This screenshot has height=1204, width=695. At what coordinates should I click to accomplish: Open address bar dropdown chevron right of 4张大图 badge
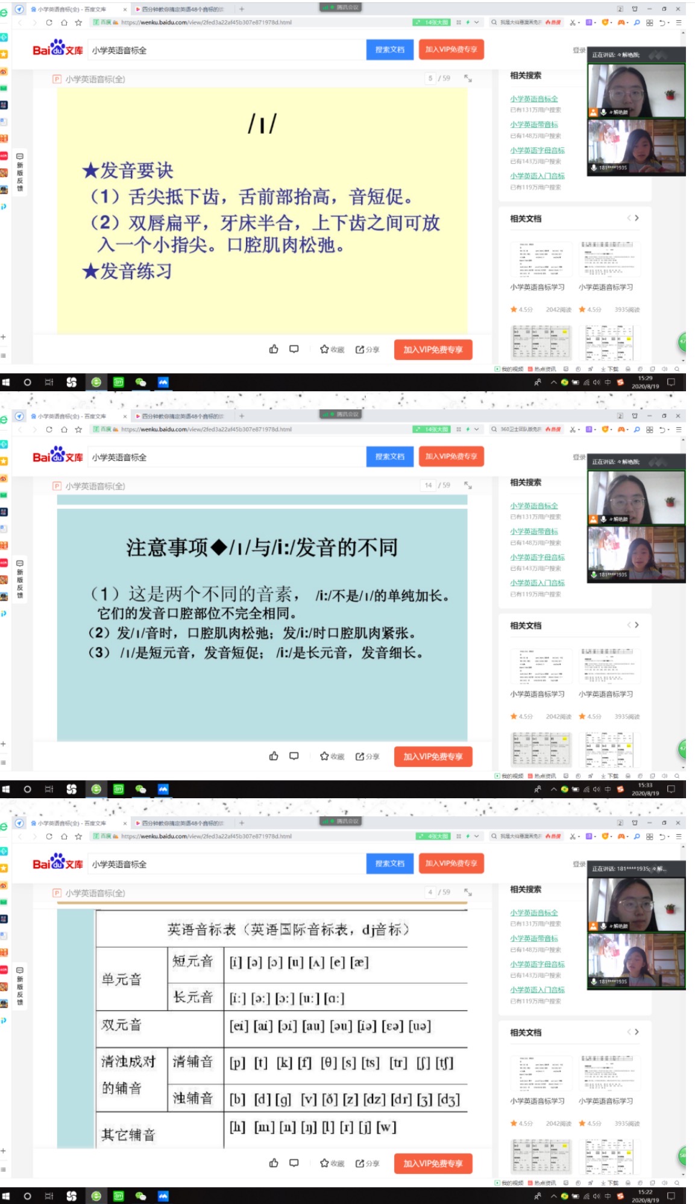pos(477,836)
